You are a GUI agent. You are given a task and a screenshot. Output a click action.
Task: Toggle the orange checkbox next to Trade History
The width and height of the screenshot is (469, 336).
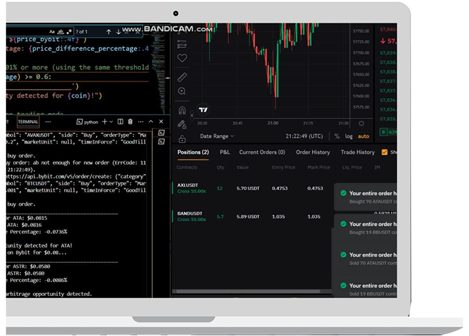point(385,152)
